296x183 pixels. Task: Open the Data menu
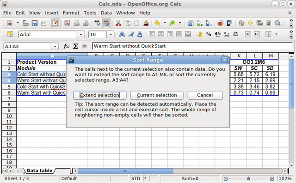pos(106,13)
